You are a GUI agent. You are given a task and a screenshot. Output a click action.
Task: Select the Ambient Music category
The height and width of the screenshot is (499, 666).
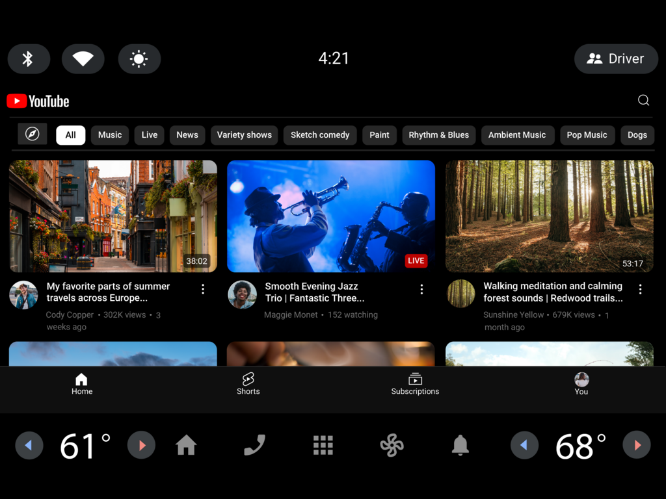518,134
